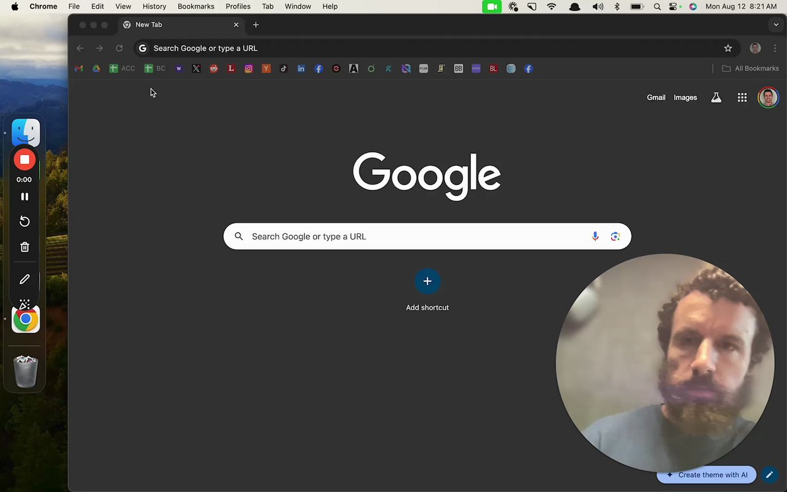This screenshot has width=787, height=492.
Task: Stop the screen recording
Action: click(25, 160)
